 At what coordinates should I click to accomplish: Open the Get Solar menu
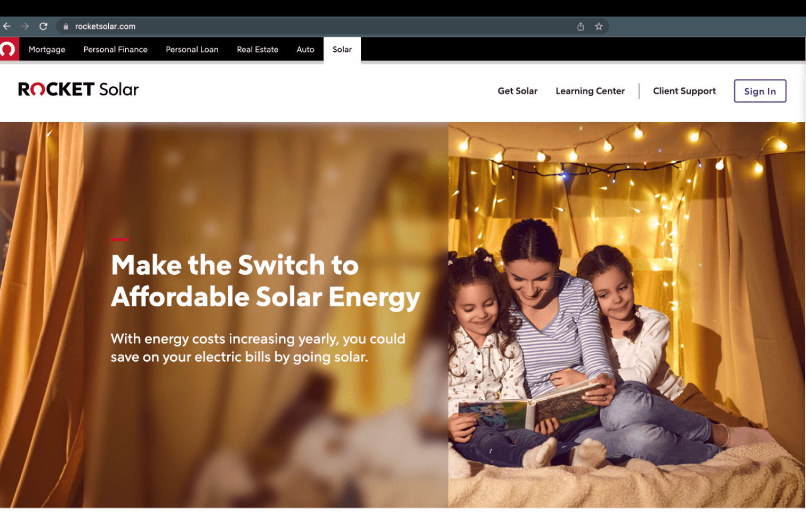[518, 91]
